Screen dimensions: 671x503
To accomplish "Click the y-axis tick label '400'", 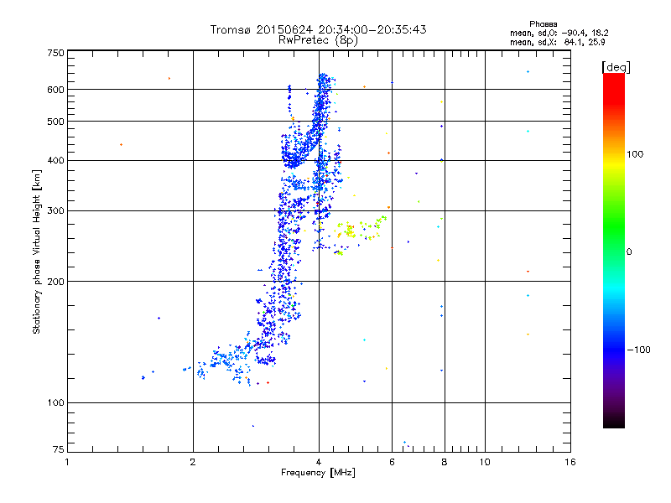I will (55, 161).
